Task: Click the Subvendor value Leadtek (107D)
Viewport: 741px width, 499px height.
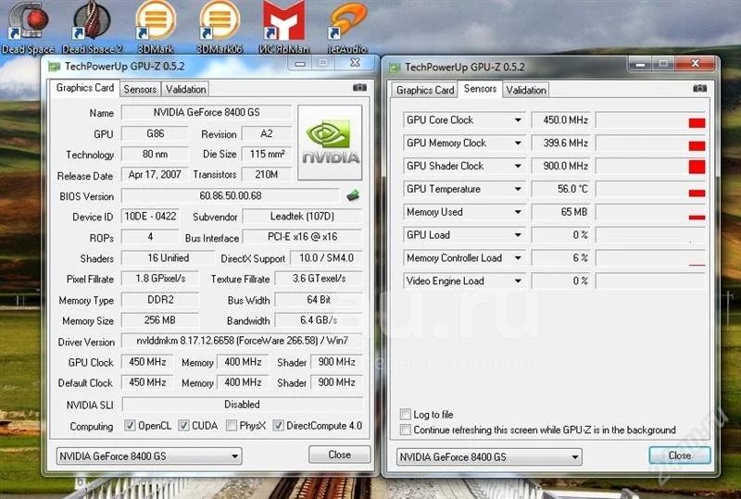Action: pyautogui.click(x=303, y=217)
